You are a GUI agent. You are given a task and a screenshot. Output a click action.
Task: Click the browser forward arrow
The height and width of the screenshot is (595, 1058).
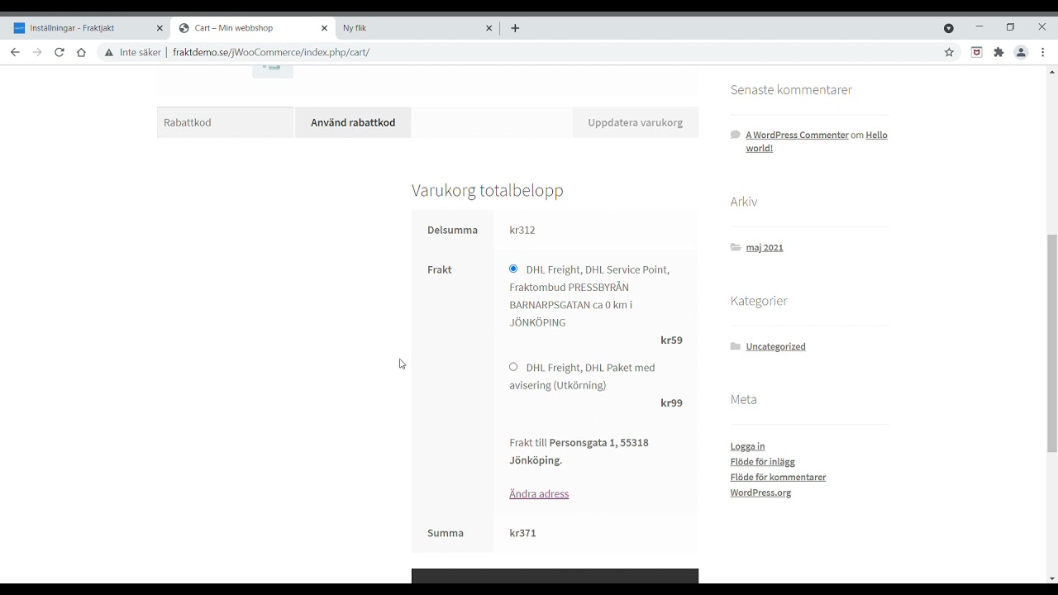click(37, 52)
